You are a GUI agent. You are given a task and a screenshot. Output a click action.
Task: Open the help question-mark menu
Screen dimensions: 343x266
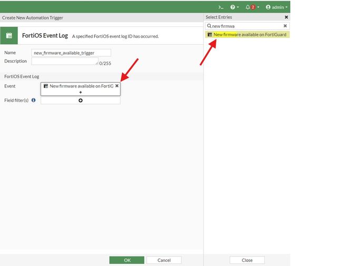(234, 7)
